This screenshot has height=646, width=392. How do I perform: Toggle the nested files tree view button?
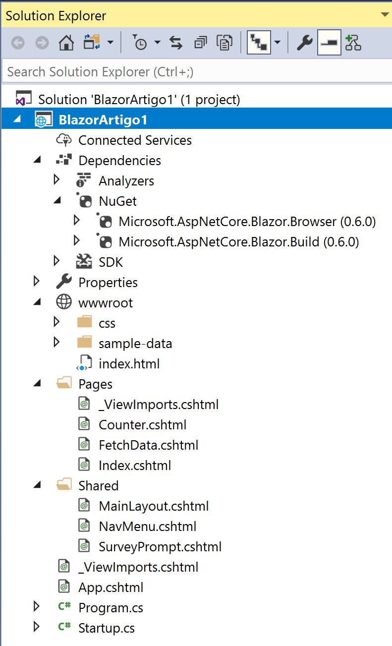point(259,43)
